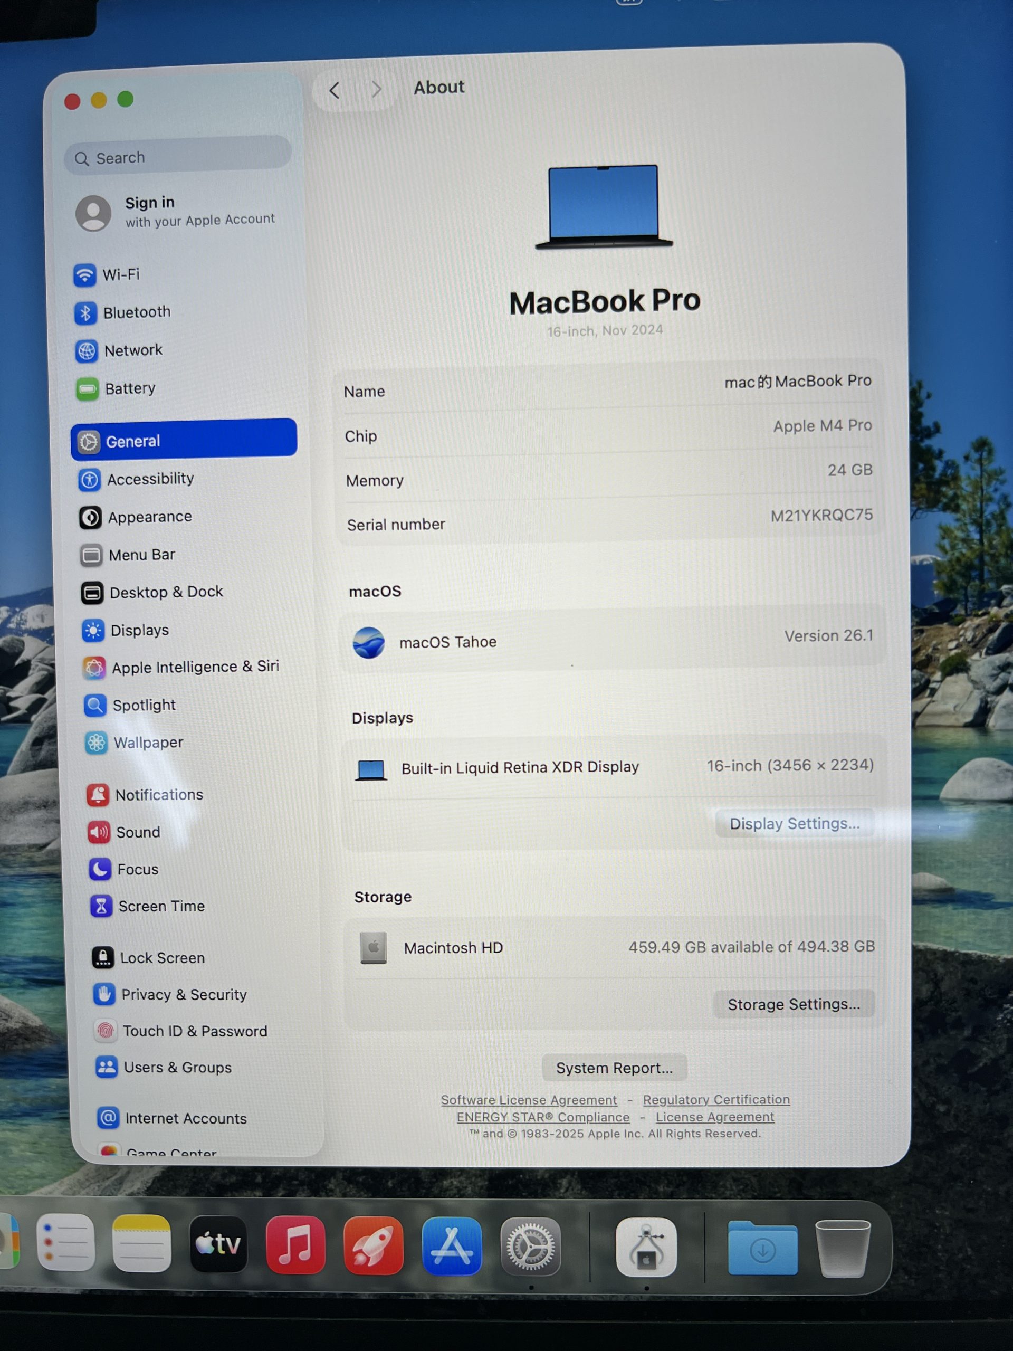Select Bluetooth in the sidebar
This screenshot has width=1013, height=1351.
pyautogui.click(x=136, y=313)
